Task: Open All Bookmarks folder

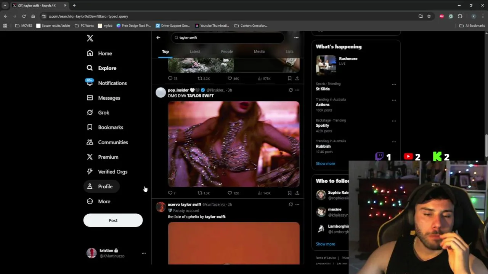Action: (472, 25)
